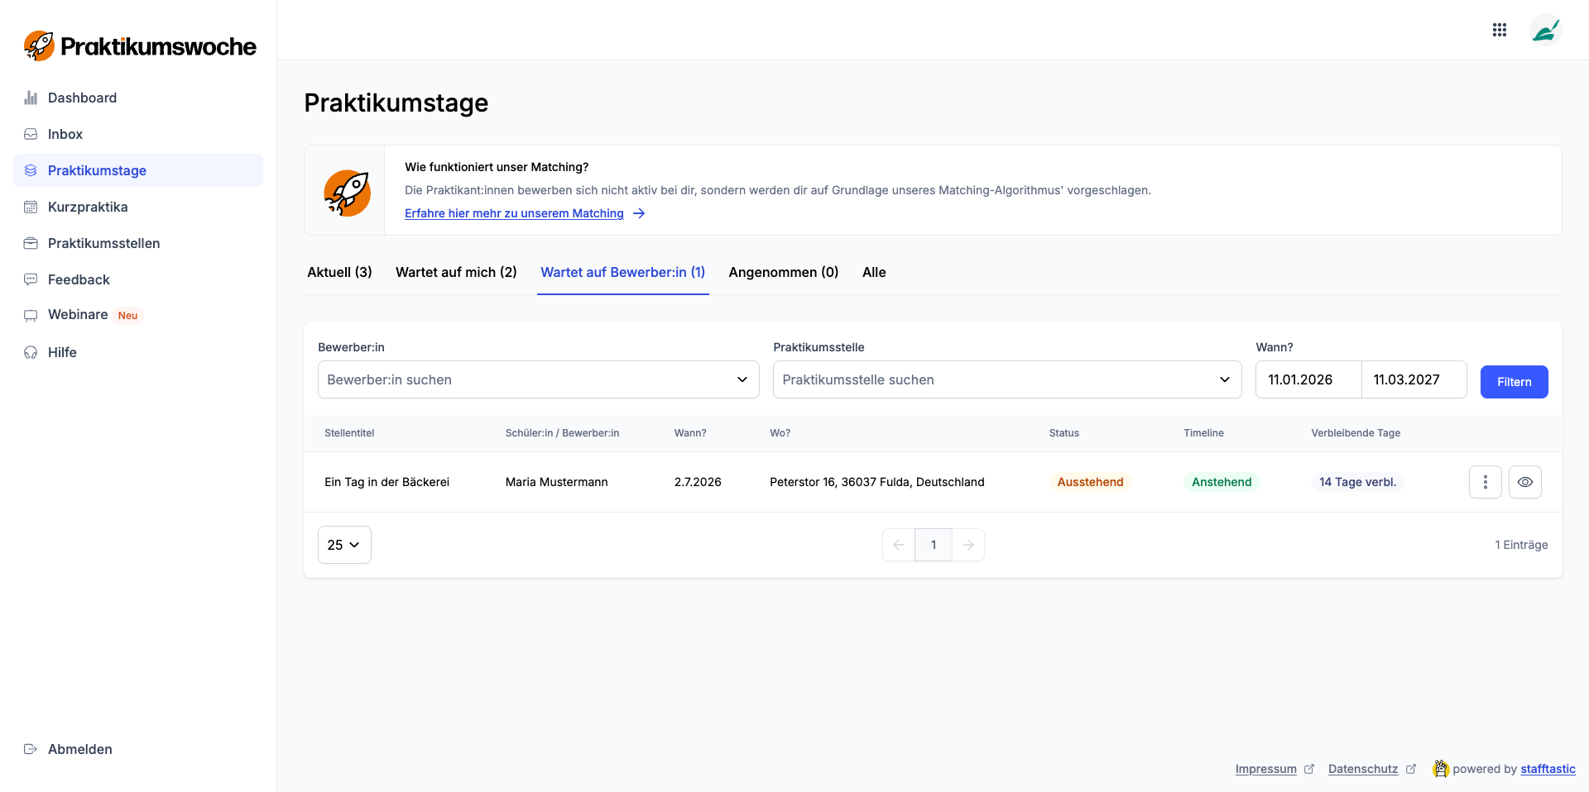View entry details with eye icon

1524,482
